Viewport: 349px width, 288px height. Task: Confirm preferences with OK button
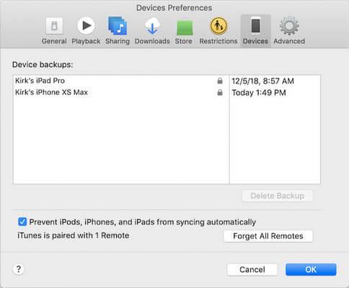point(311,269)
